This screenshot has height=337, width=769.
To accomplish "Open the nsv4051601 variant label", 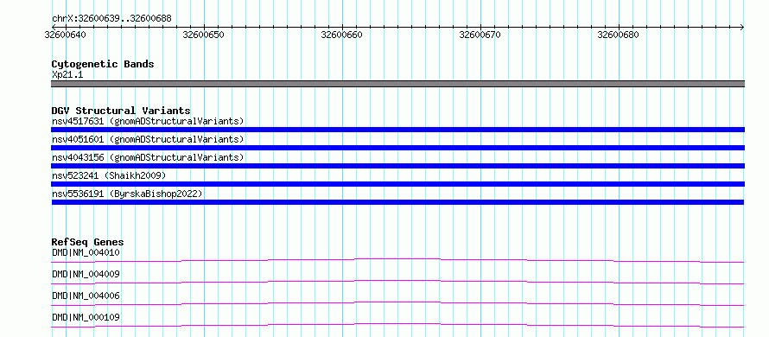I will pyautogui.click(x=148, y=139).
